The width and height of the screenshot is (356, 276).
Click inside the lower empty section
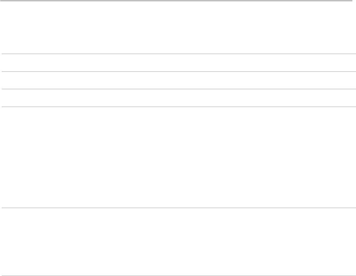point(179,242)
